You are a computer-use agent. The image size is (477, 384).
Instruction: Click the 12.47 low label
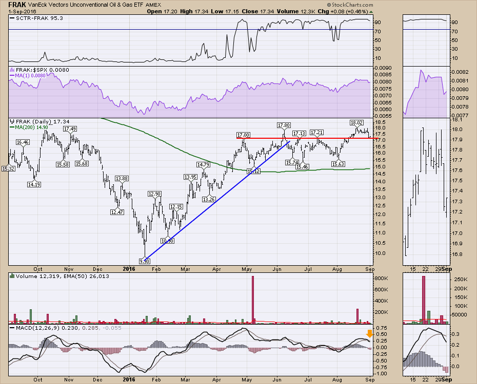(x=117, y=212)
